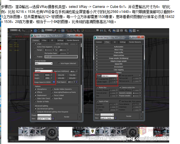The image size is (180, 144).
Task: Enable Auto Region Selected checkbox
Action: tap(59, 63)
